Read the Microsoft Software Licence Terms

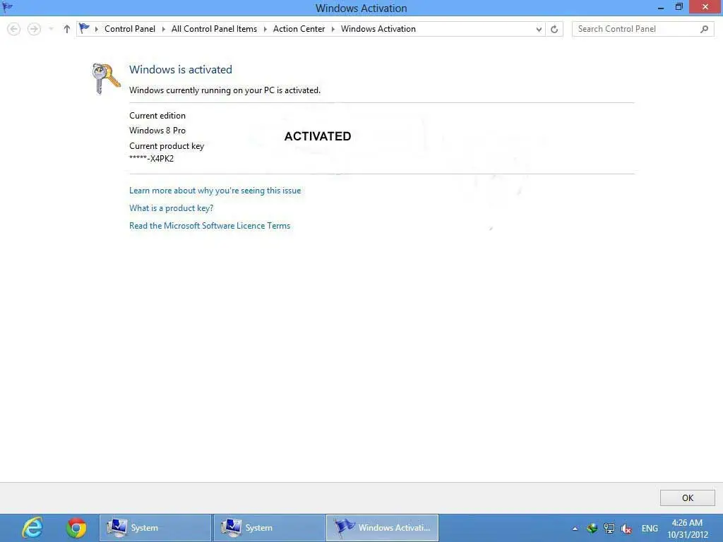209,225
